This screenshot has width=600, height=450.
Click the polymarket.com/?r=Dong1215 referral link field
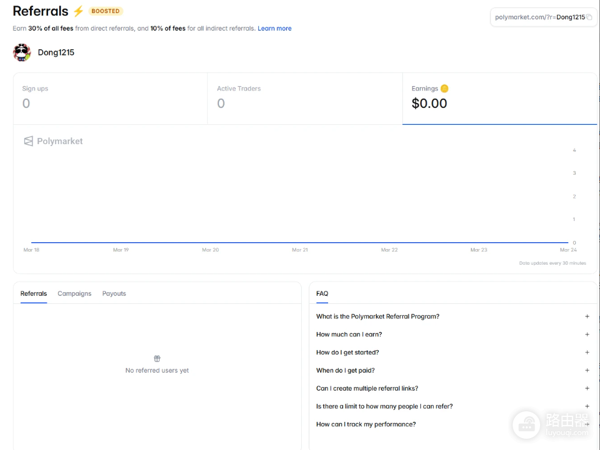coord(543,17)
